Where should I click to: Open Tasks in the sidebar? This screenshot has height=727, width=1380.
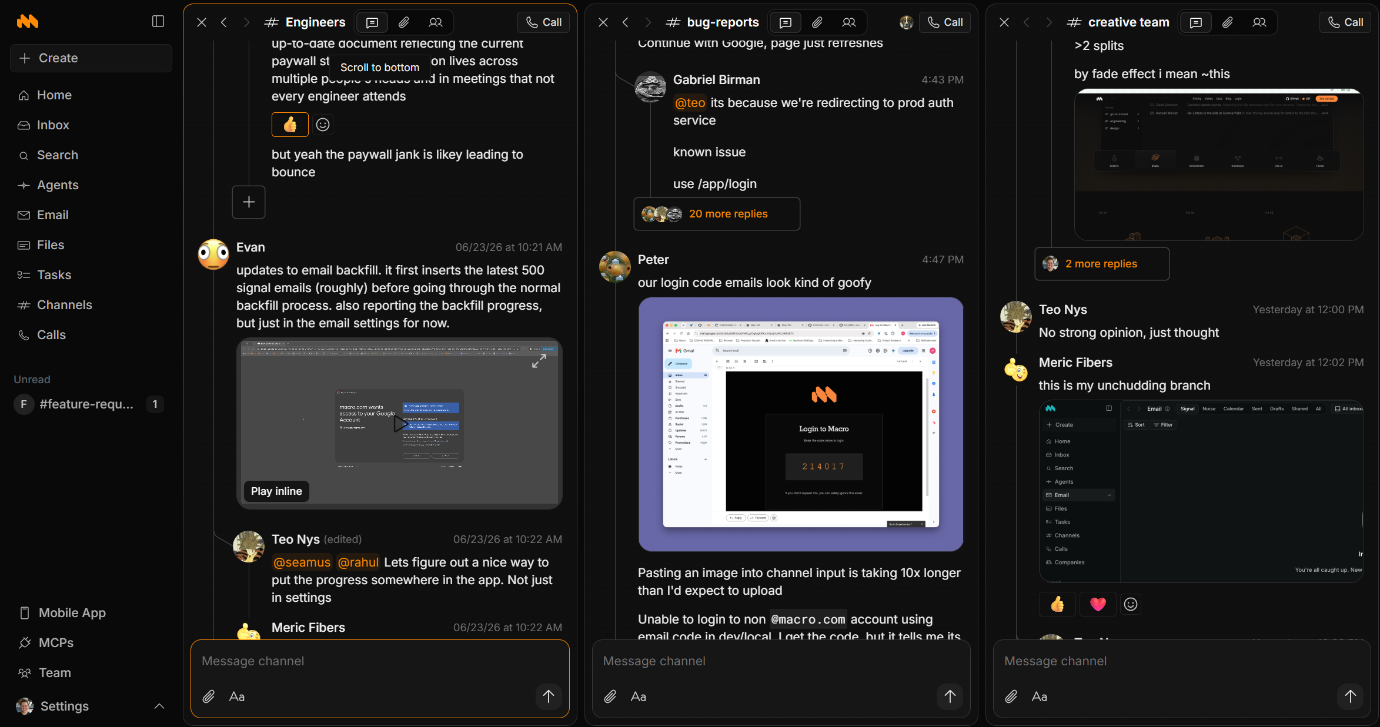pos(91,275)
